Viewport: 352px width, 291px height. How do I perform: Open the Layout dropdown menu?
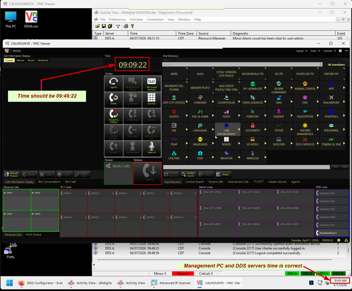tap(302, 51)
